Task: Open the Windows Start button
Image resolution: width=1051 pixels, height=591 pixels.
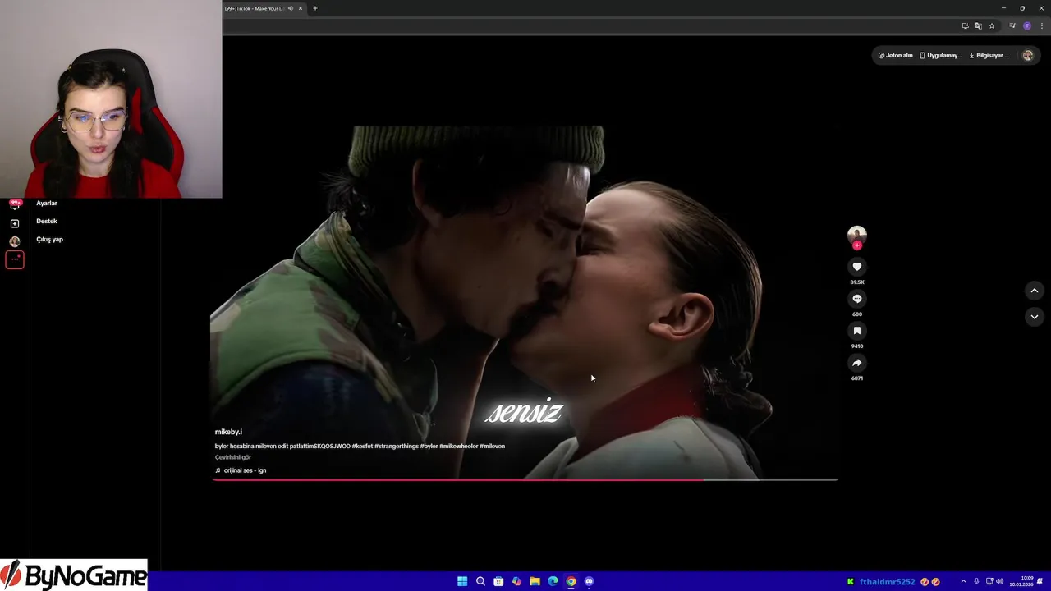Action: click(462, 581)
